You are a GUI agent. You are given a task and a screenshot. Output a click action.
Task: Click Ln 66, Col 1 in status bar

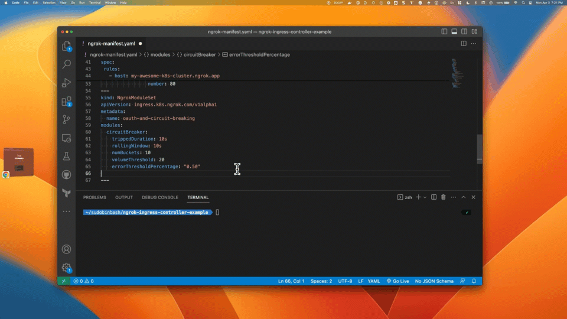(291, 281)
